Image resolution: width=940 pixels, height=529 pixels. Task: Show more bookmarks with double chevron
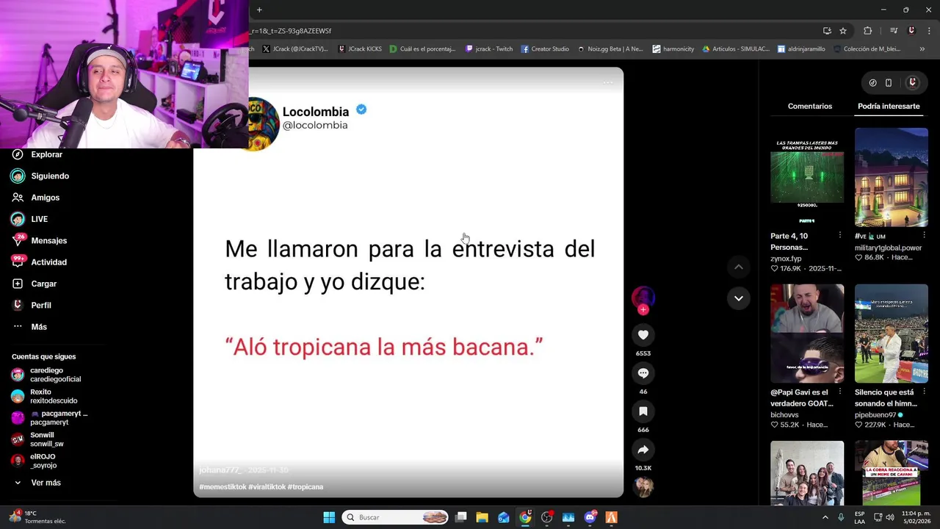pos(922,49)
